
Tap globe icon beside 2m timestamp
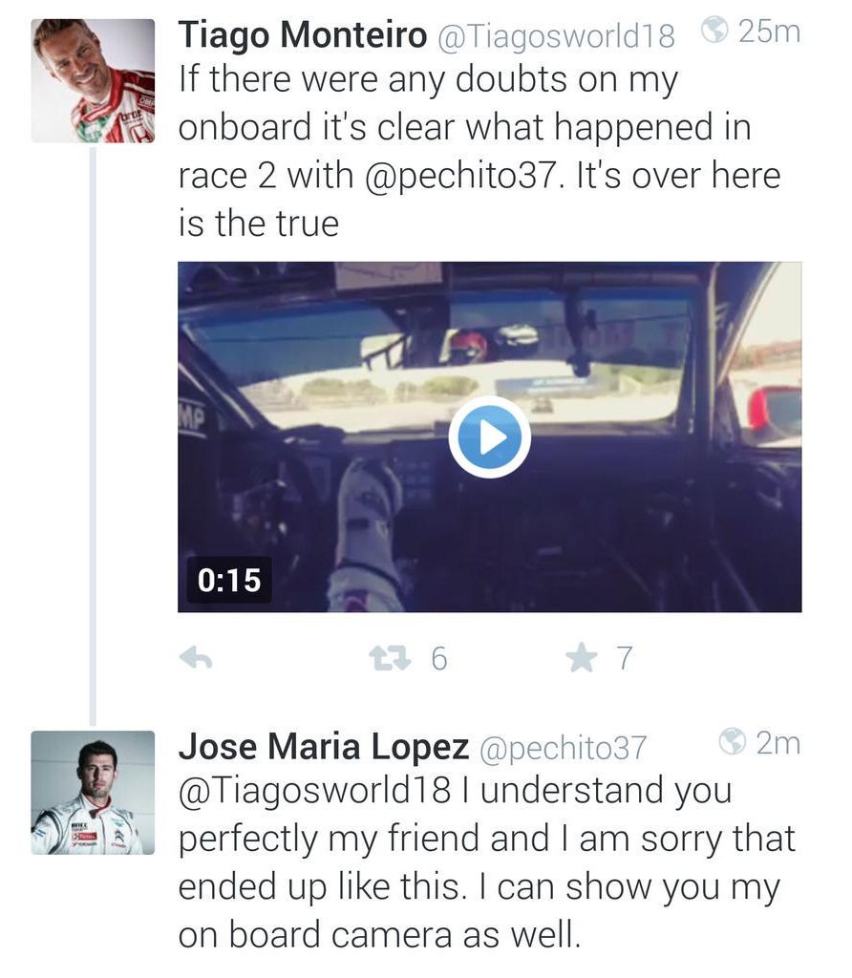[732, 741]
